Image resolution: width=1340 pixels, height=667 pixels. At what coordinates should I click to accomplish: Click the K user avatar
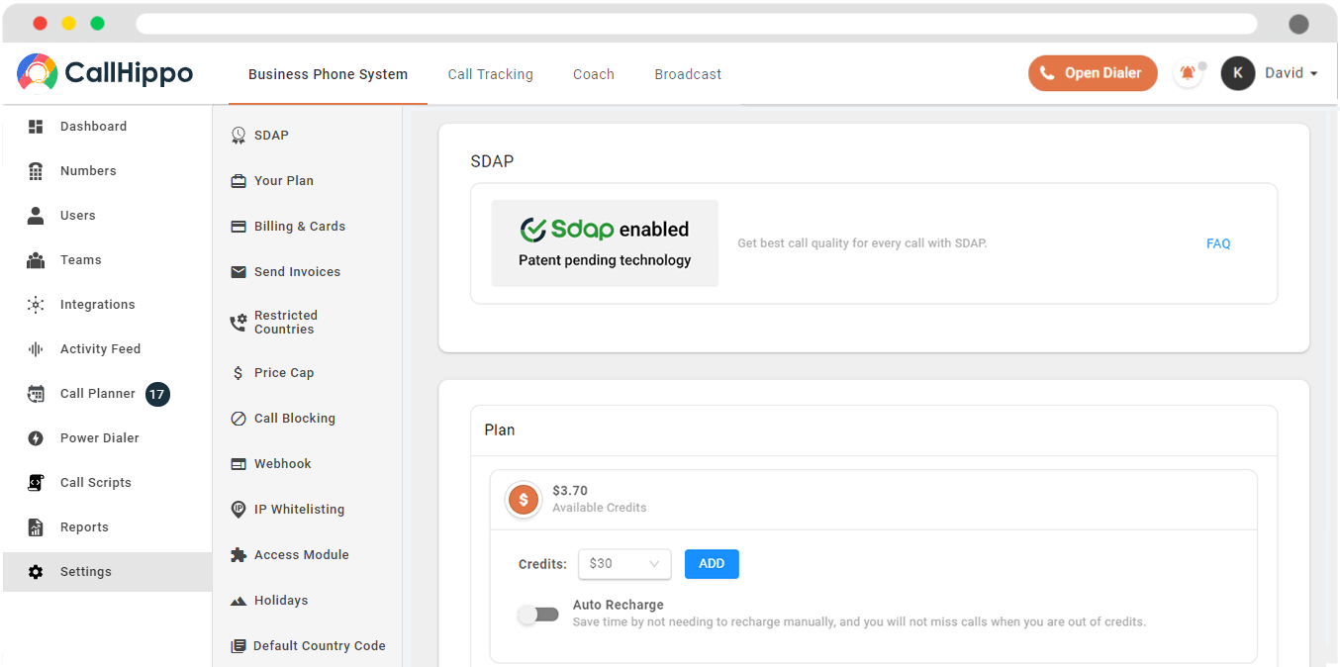[x=1238, y=73]
